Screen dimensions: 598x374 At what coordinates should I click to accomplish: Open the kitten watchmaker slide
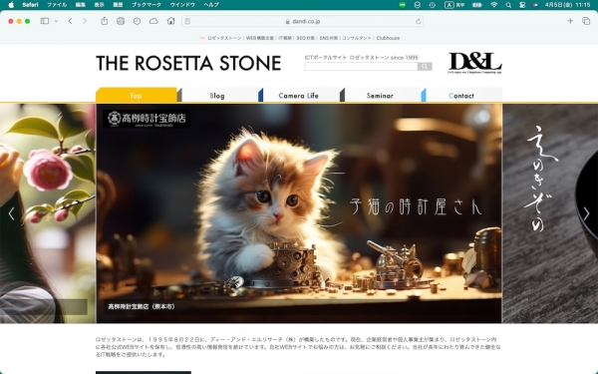point(299,213)
